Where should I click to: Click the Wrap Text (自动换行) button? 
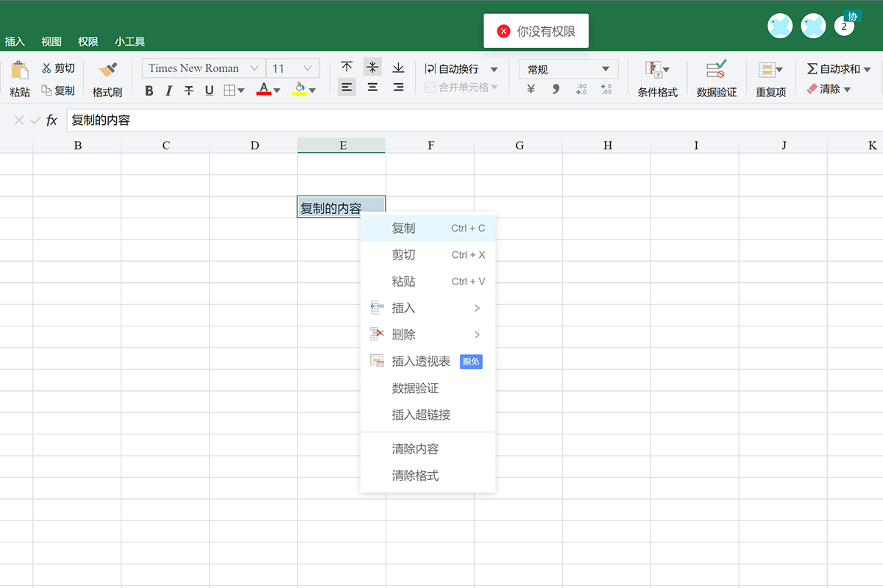point(452,69)
